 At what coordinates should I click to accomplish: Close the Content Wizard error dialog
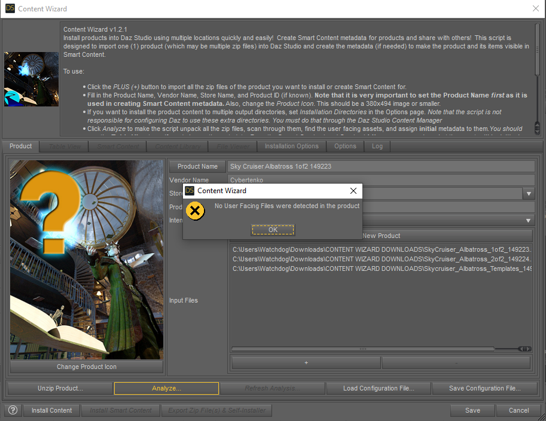point(353,191)
